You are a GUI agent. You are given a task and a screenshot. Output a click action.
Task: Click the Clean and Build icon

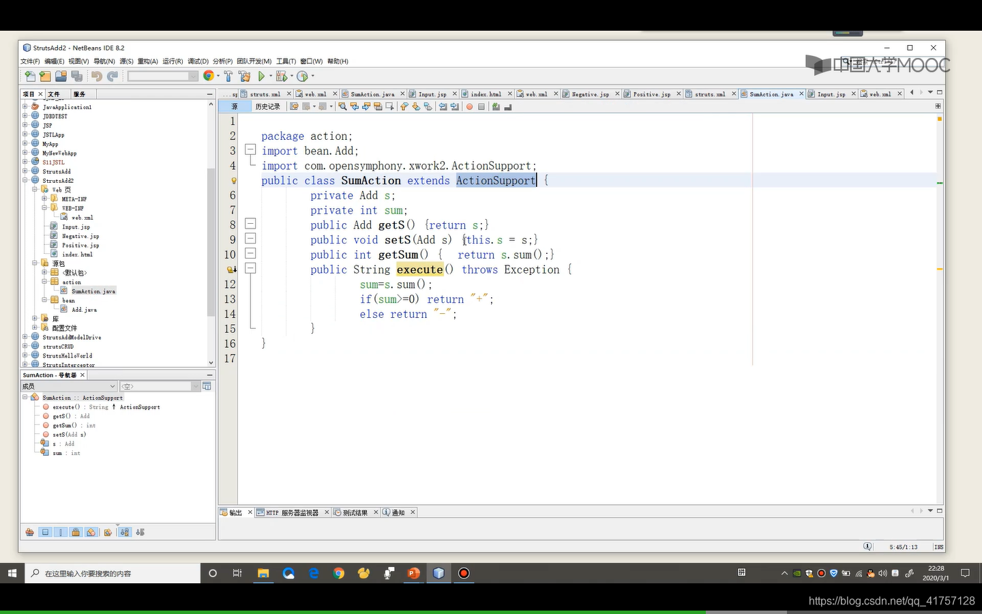[244, 76]
